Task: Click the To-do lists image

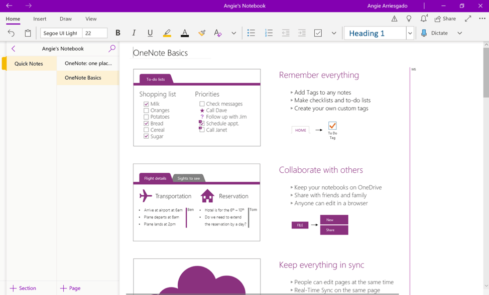Action: tap(197, 108)
